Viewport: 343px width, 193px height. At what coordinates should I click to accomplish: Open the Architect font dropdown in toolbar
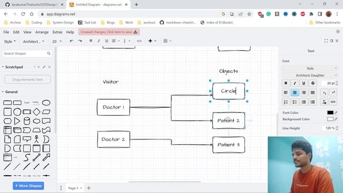coord(33,41)
